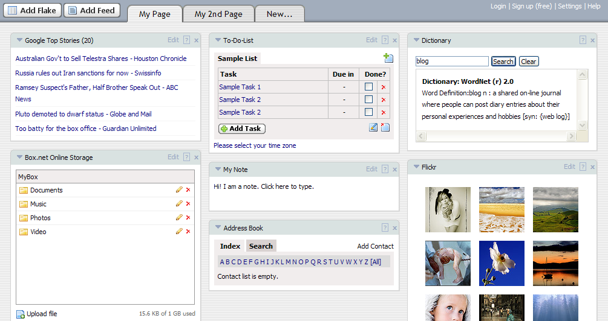This screenshot has width=608, height=321.
Task: Click the note text to start typing
Action: (264, 186)
